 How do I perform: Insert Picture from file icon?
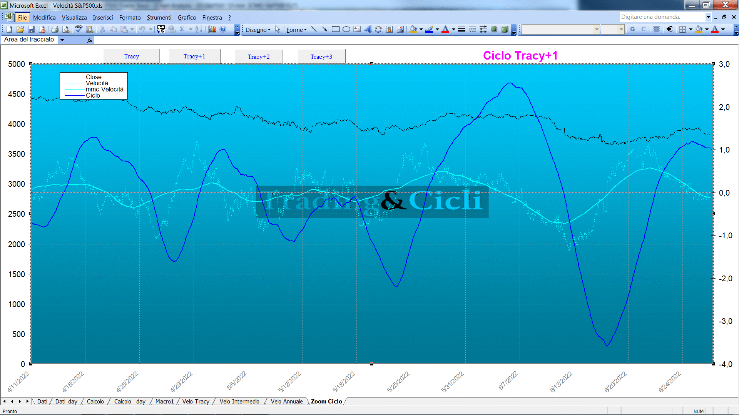pos(400,29)
